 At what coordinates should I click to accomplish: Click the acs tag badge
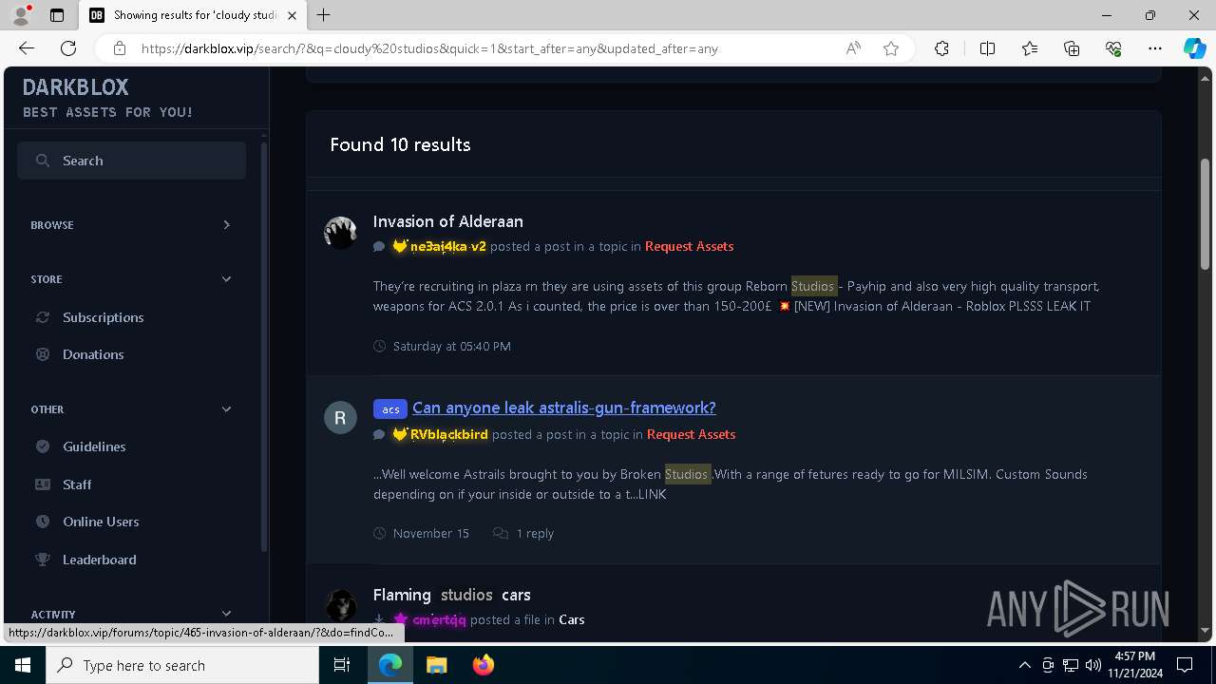point(390,408)
